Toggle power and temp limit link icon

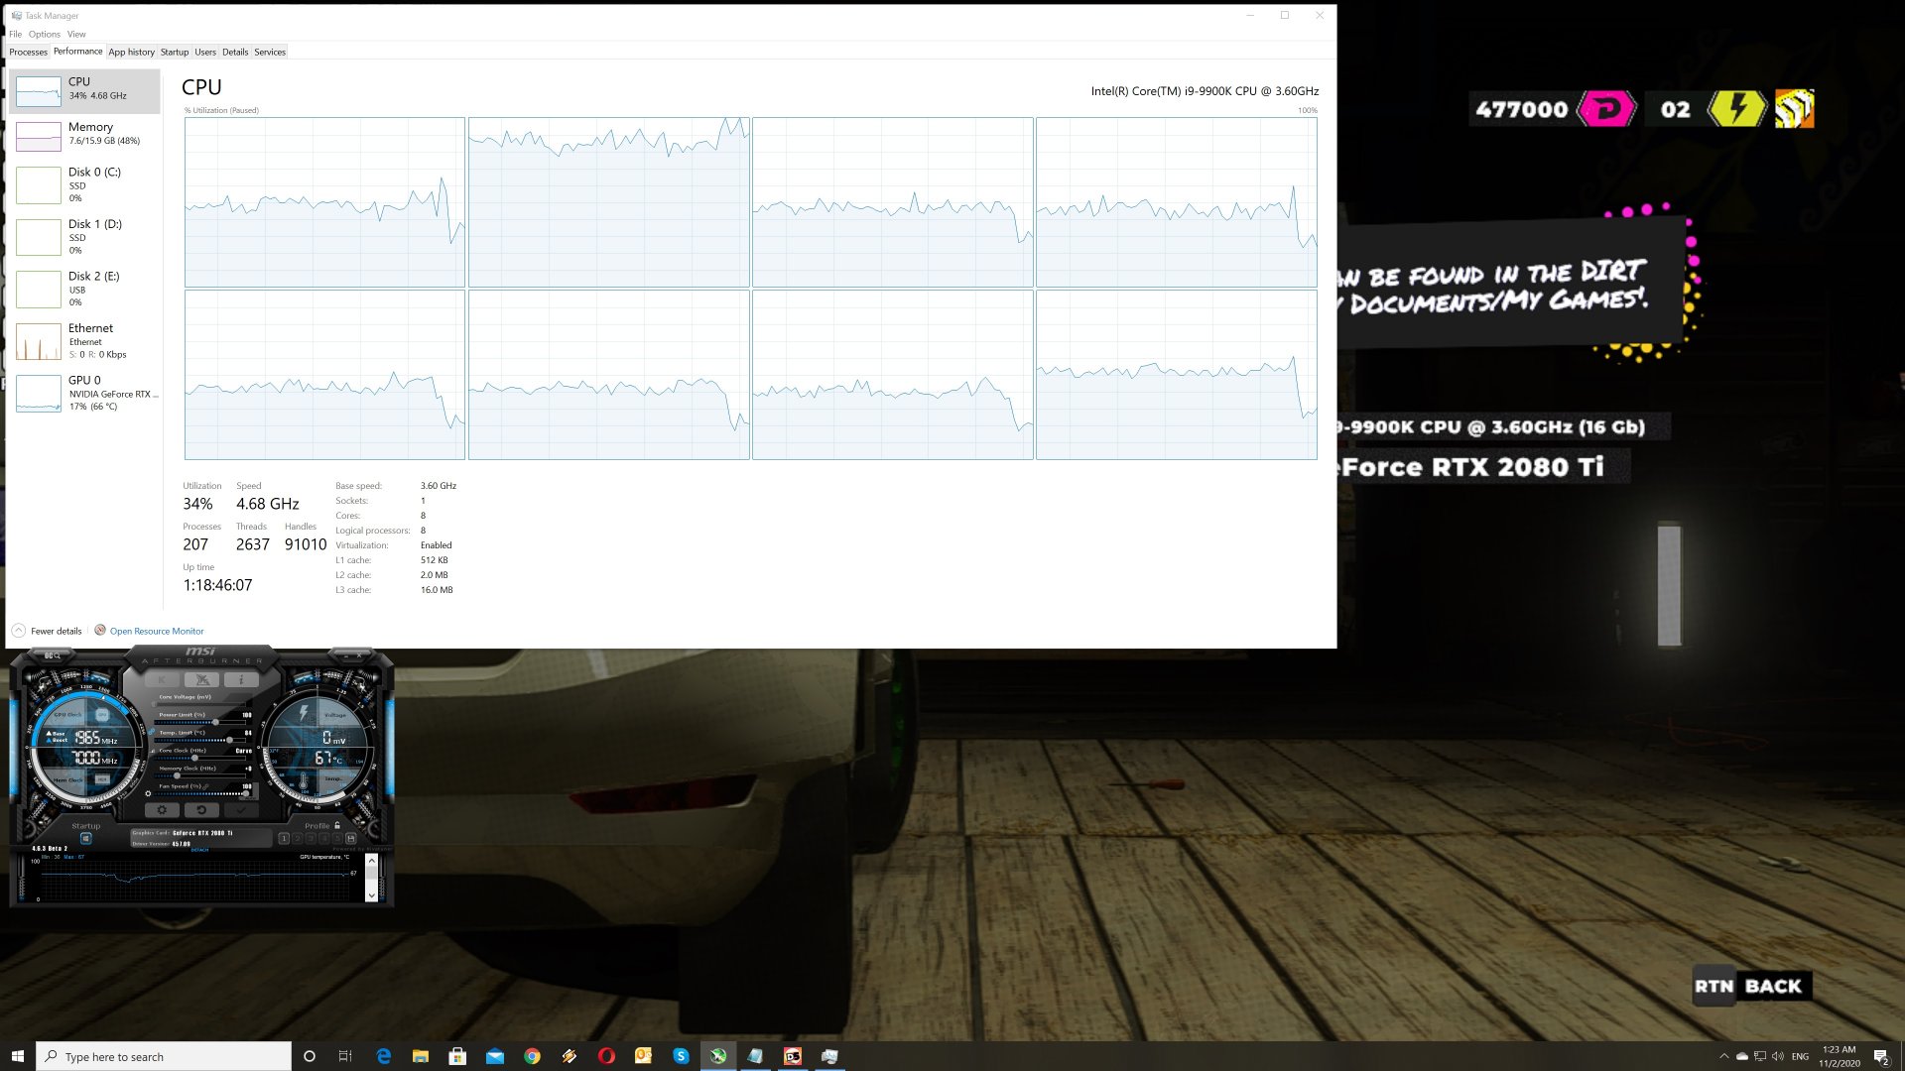point(151,732)
